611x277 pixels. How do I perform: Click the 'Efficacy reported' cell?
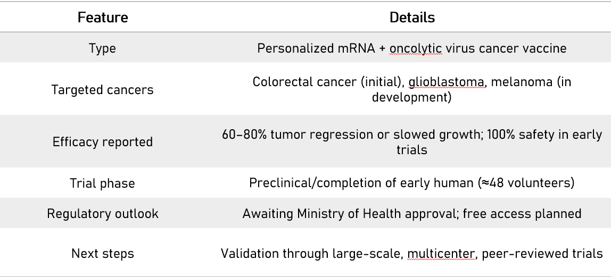point(103,142)
